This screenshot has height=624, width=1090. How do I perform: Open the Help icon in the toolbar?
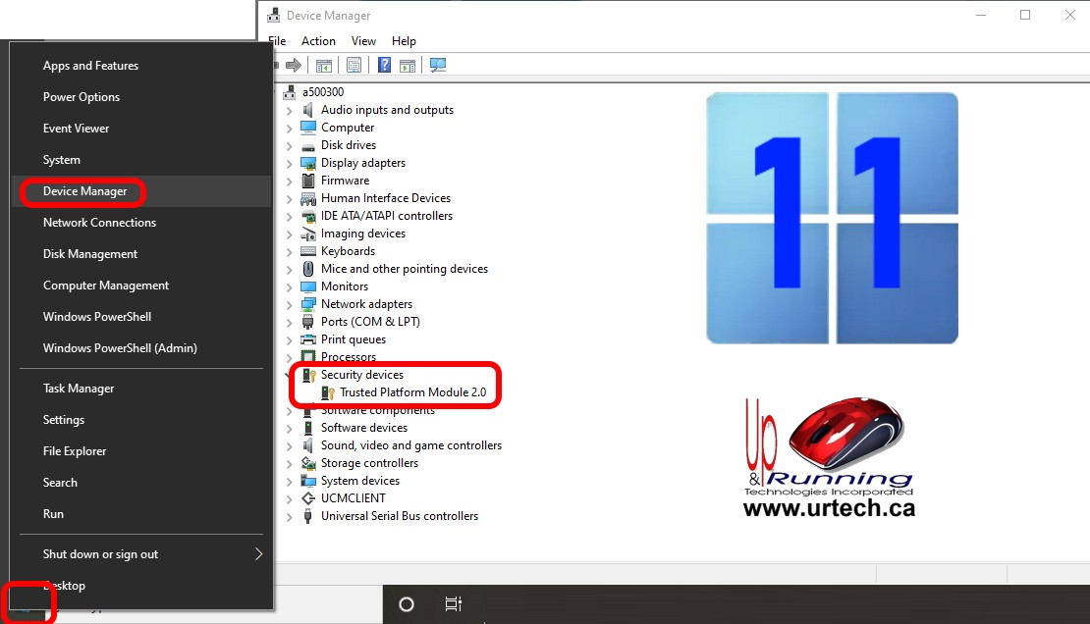[382, 65]
